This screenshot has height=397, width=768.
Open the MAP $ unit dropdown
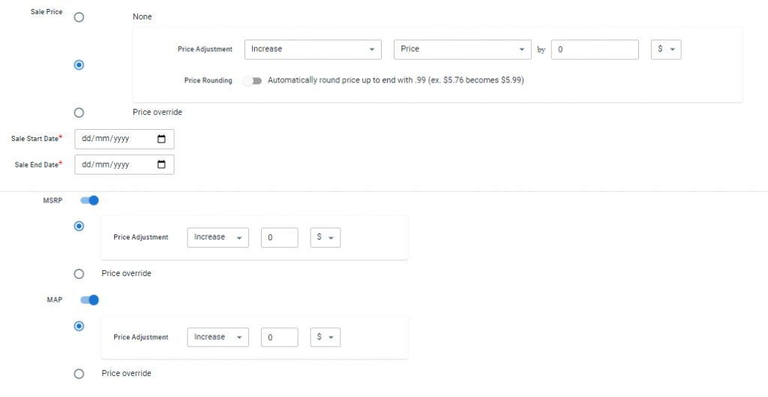(325, 337)
